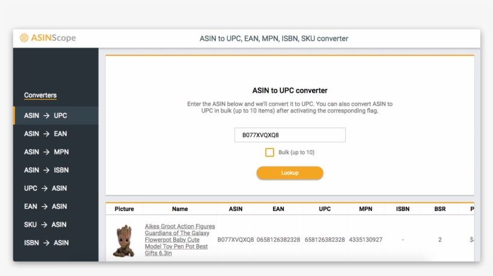Click the BSR value 2
Viewport: 493px width, 276px height.
click(440, 240)
